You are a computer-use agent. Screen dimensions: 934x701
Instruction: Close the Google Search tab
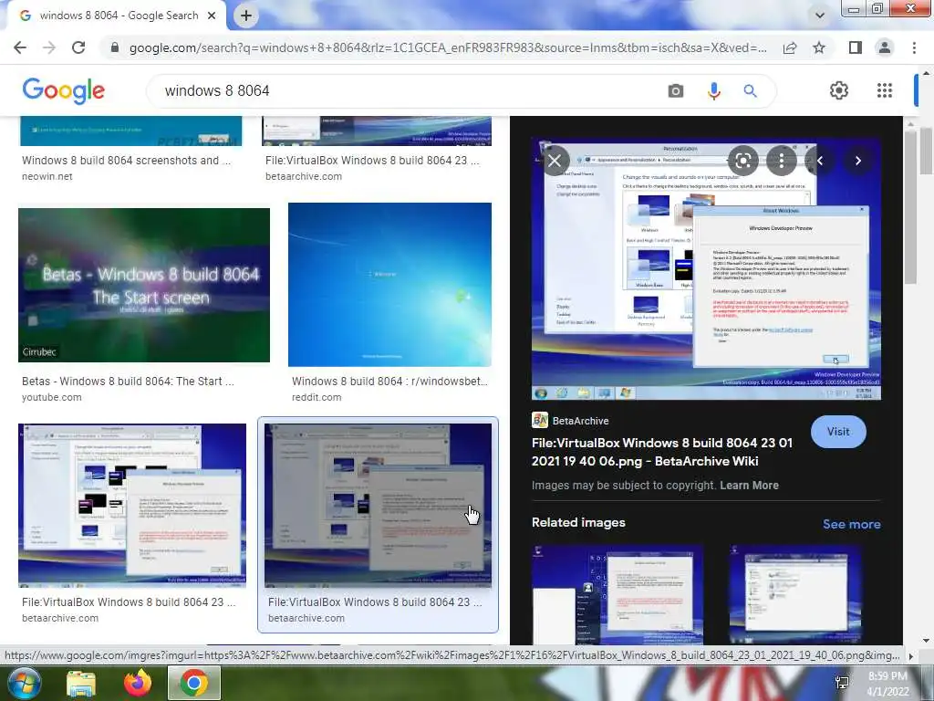pyautogui.click(x=212, y=16)
